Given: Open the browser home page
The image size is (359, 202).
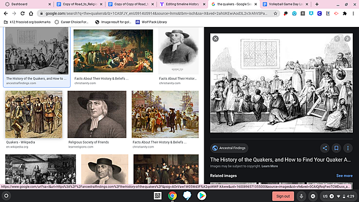Looking at the screenshot, I should point(31,13).
